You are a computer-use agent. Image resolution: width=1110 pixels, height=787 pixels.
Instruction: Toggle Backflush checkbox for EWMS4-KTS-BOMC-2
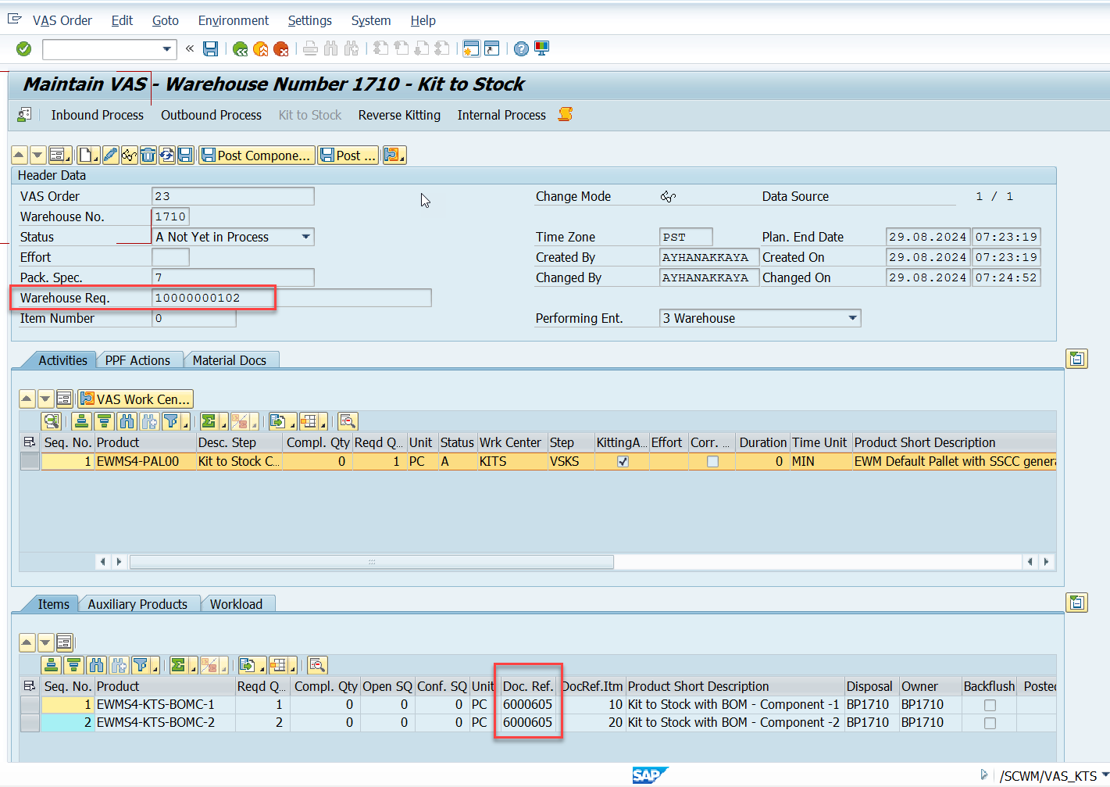point(990,723)
